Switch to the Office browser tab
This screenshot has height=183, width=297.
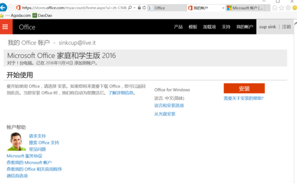pos(167,8)
